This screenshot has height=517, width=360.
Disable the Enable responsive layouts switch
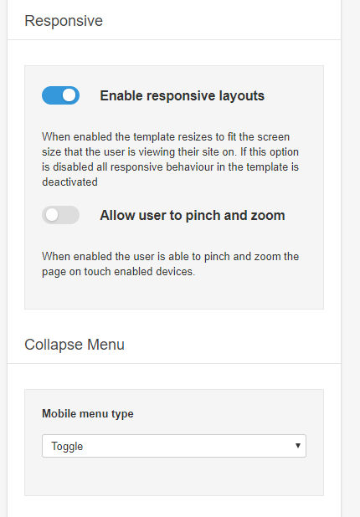pos(61,95)
